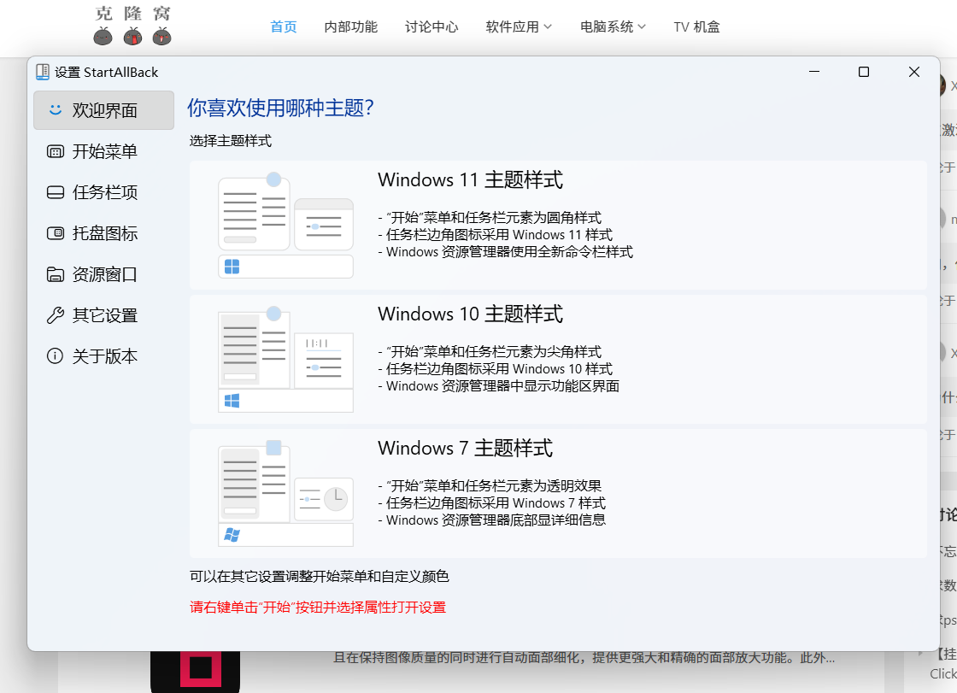Click the label 选择主题样式
The image size is (957, 693).
(230, 141)
